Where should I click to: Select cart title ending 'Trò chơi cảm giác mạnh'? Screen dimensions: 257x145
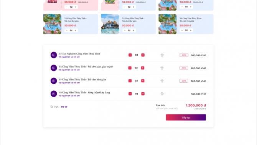tap(86, 67)
